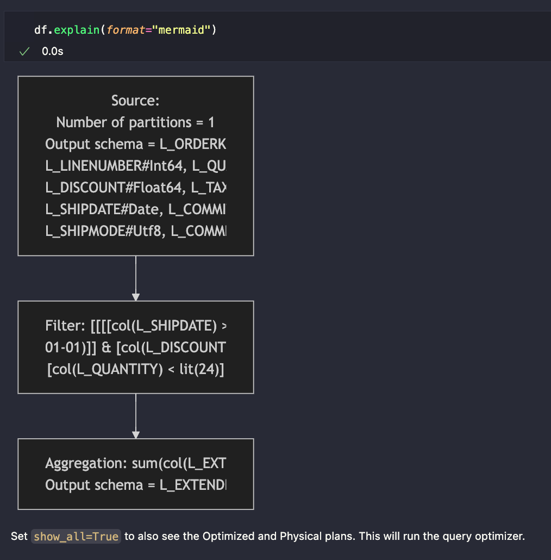Screen dimensions: 551x560
Task: Select the cell execution time 0.0s indicator
Action: 52,51
